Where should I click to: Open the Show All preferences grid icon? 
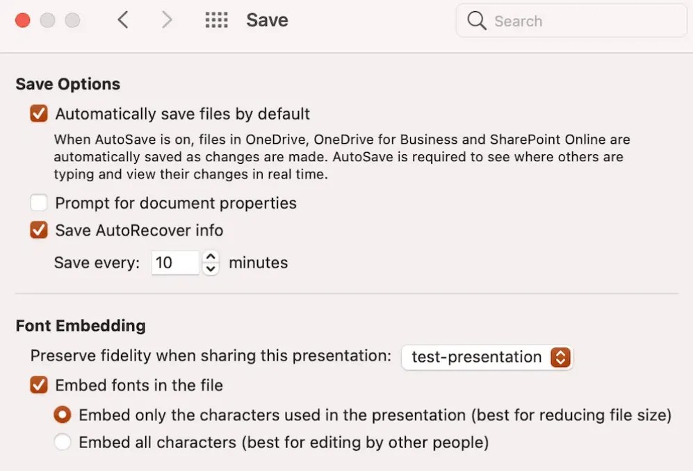coord(216,20)
